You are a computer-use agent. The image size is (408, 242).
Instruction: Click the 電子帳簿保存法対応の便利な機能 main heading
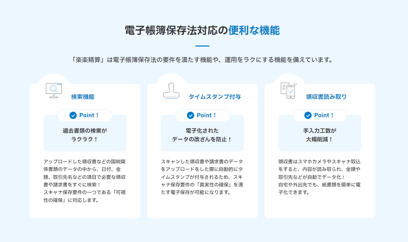coord(202,30)
